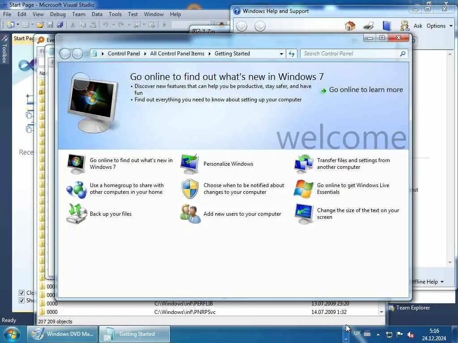Screen dimensions: 458x343
Task: Click refresh button beside Control Panel address bar
Action: 292,54
